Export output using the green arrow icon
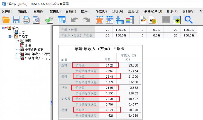 (x=49, y=20)
